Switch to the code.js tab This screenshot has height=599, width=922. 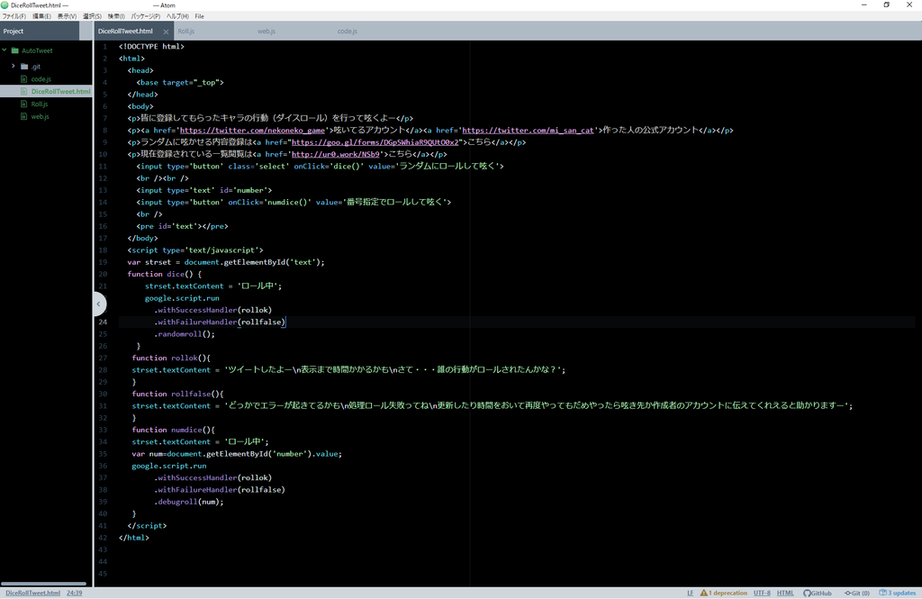click(347, 32)
